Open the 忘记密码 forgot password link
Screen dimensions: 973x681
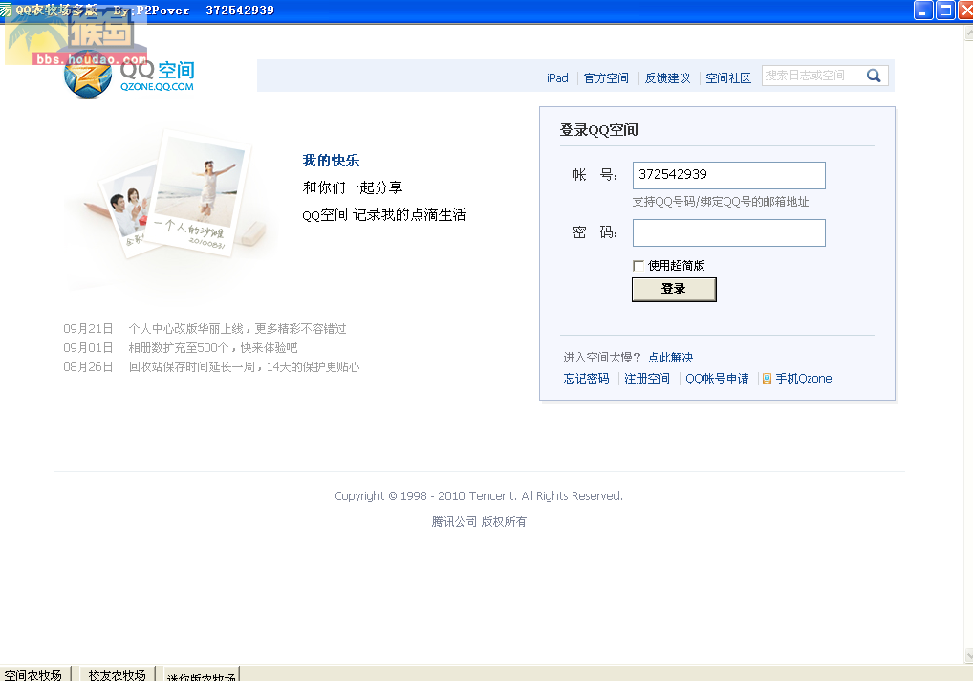click(x=587, y=379)
